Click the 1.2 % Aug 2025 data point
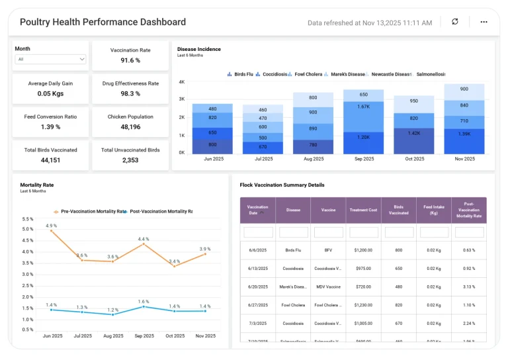The image size is (508, 356). [112, 314]
